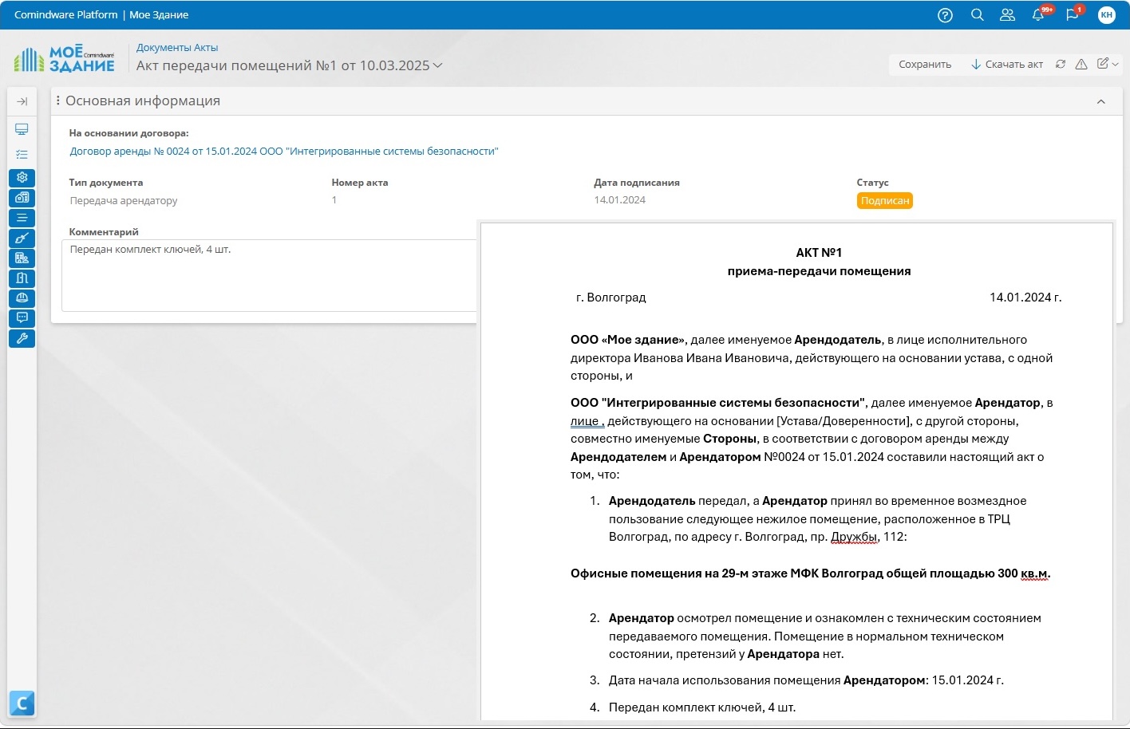Image resolution: width=1130 pixels, height=729 pixels.
Task: Open the help question-mark icon
Action: coord(945,15)
